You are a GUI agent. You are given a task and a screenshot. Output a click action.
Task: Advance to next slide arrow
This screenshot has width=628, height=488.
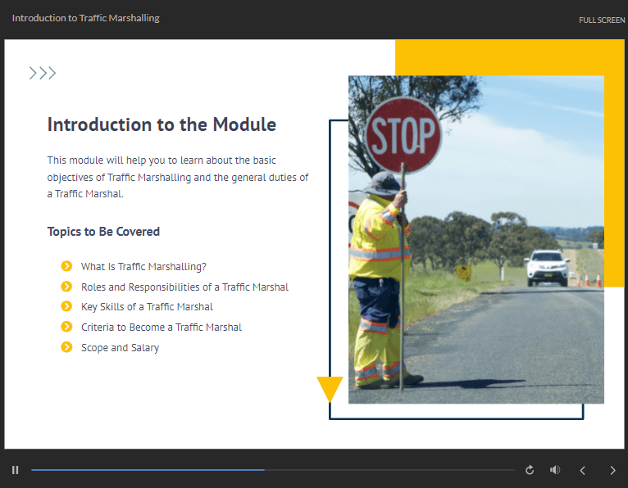[612, 470]
